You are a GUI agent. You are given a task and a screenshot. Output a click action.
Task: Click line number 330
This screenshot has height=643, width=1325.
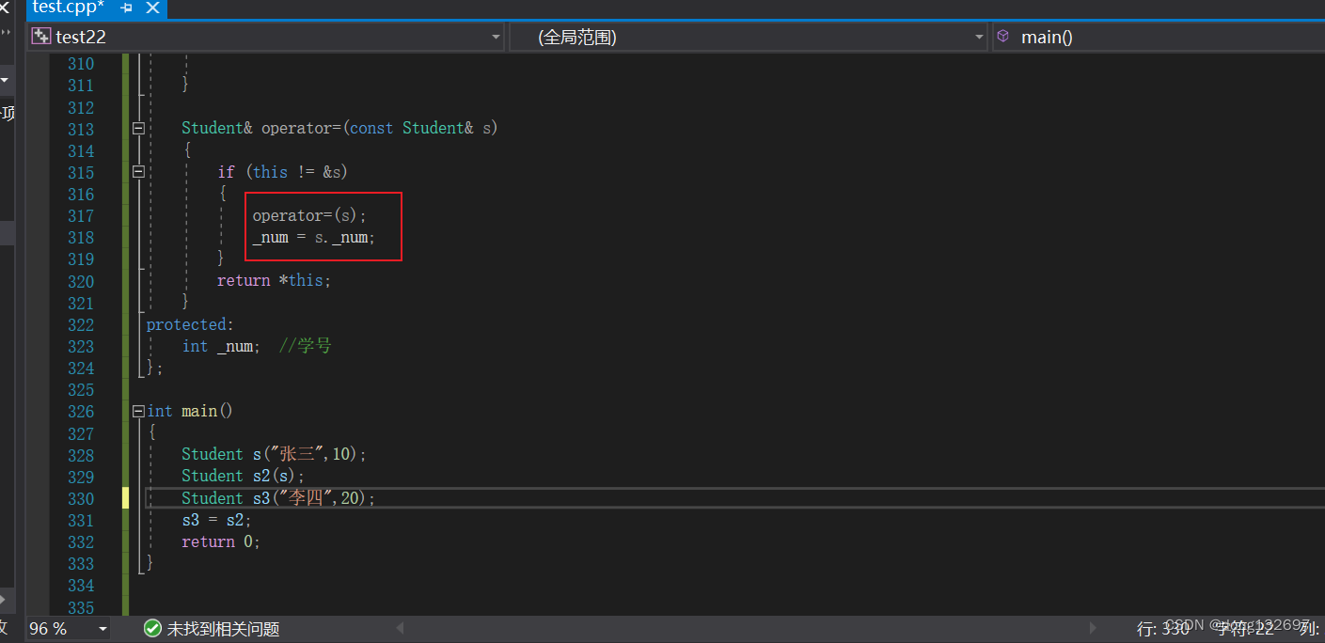[x=81, y=498]
